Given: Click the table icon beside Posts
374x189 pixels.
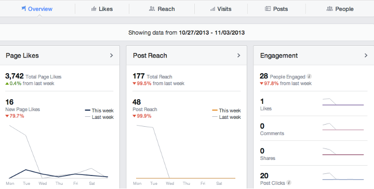Looking at the screenshot, I should (x=268, y=9).
